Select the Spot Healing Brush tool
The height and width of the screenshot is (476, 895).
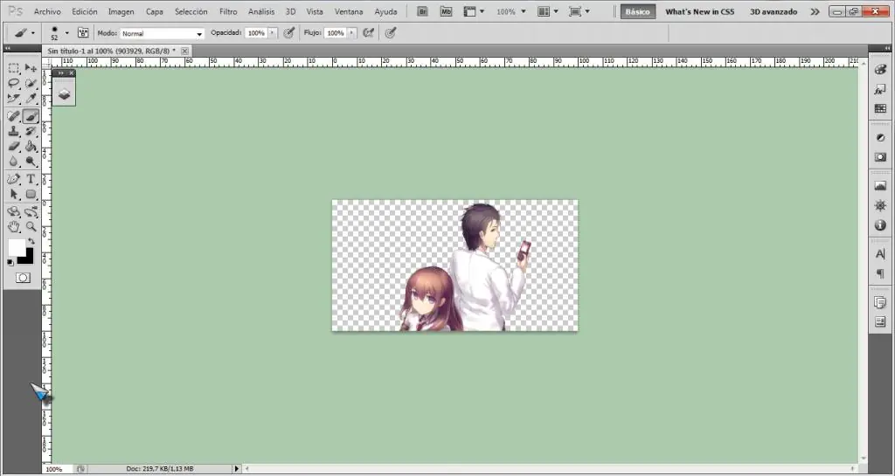click(14, 116)
